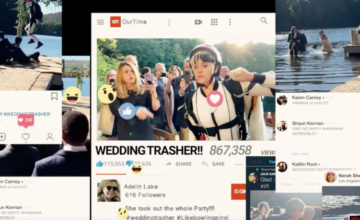The width and height of the screenshot is (360, 220).
Task: Click SAVE to add video to playlist
Action: 213,164
